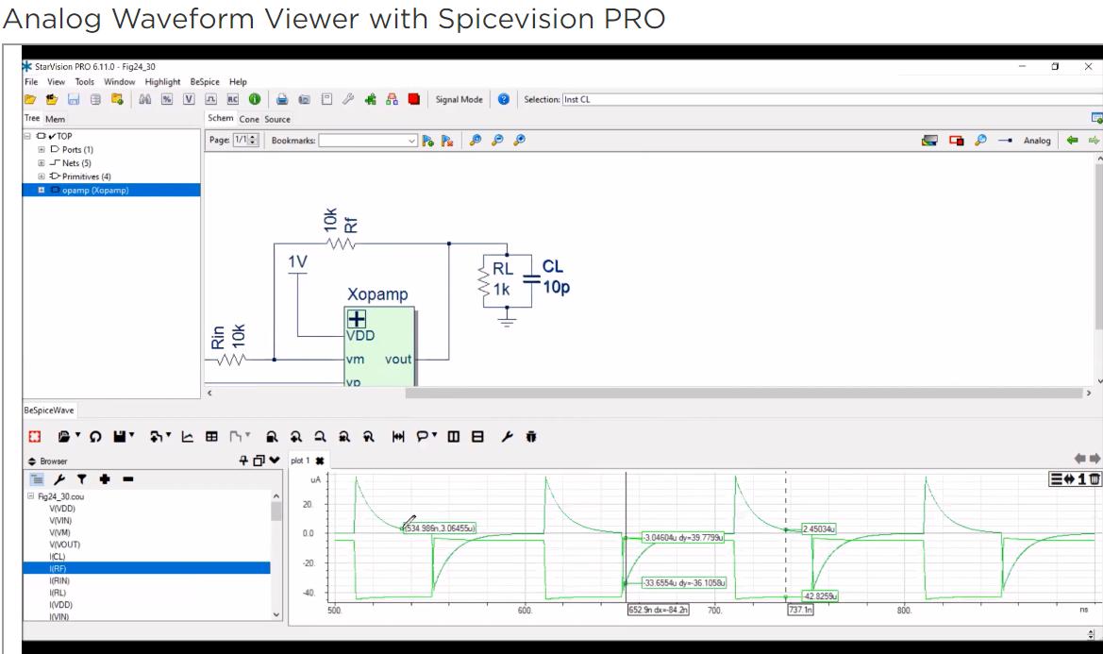Click the printer icon

tap(282, 99)
